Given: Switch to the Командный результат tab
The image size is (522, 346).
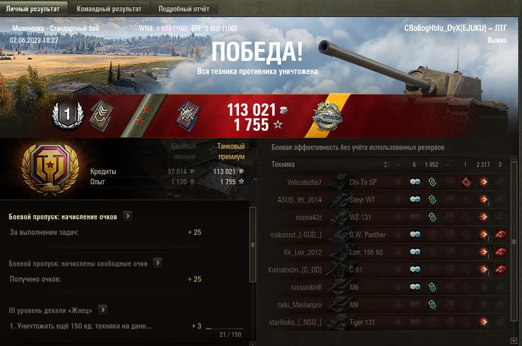Looking at the screenshot, I should pyautogui.click(x=109, y=9).
